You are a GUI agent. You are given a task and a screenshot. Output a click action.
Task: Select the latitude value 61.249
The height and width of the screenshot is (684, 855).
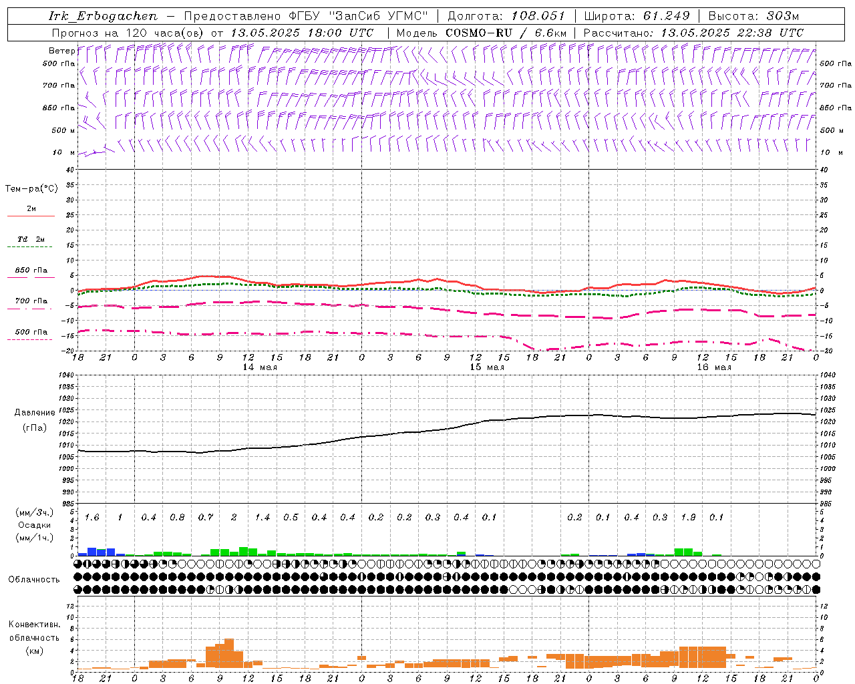point(667,16)
